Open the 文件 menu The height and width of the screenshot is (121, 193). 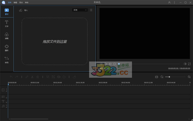(x=9, y=3)
